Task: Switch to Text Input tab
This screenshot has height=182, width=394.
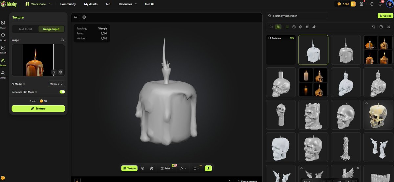Action: click(x=25, y=29)
